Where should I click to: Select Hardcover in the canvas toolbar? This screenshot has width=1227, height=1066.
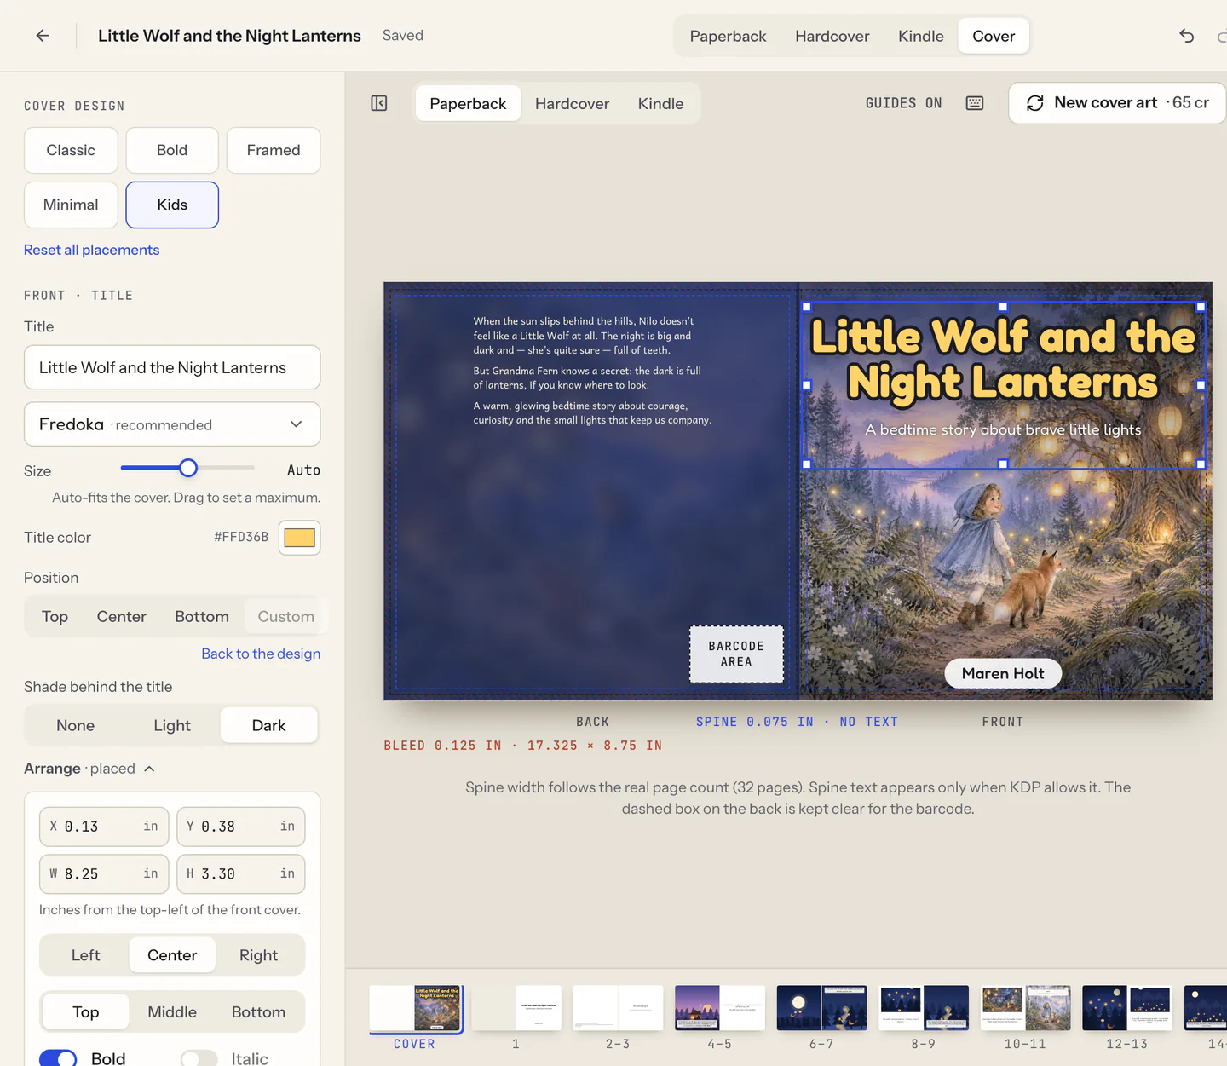click(x=572, y=103)
